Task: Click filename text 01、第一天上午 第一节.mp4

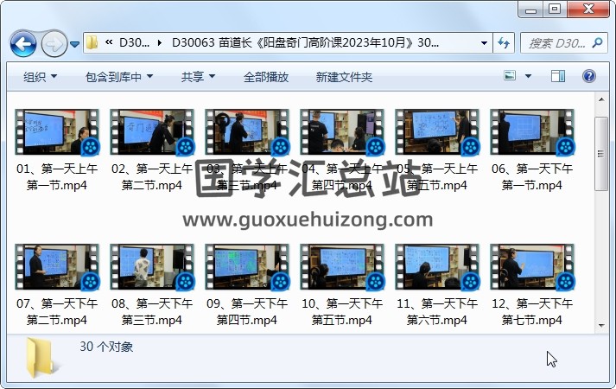Action: [57, 177]
